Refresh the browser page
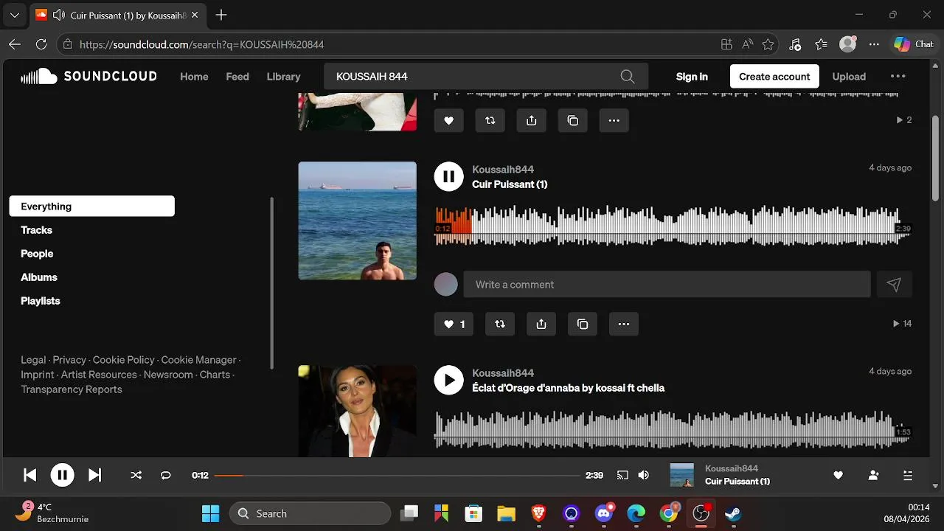The width and height of the screenshot is (944, 531). [41, 44]
